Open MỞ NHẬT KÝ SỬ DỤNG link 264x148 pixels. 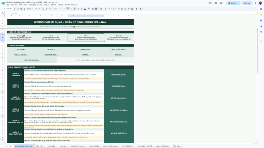pos(119,110)
